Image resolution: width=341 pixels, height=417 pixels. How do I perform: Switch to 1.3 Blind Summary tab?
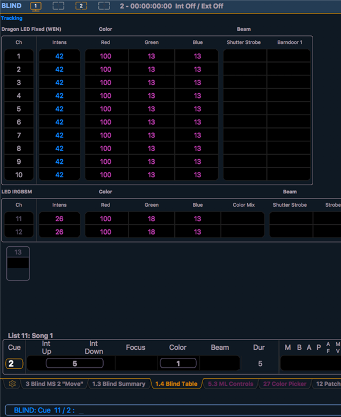pyautogui.click(x=119, y=384)
